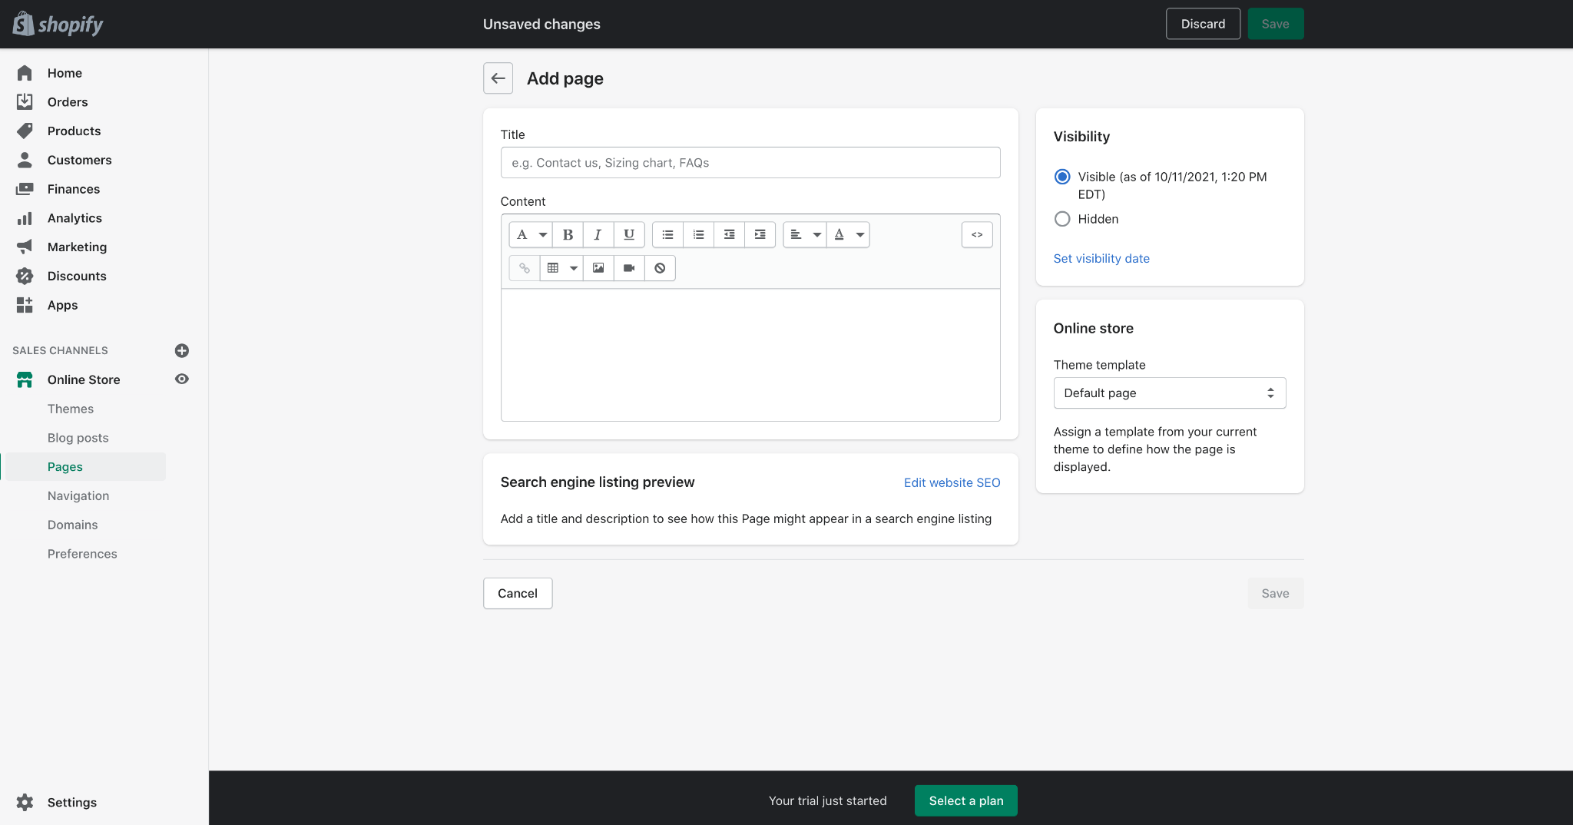Open the text alignment dropdown
1573x825 pixels.
[805, 235]
